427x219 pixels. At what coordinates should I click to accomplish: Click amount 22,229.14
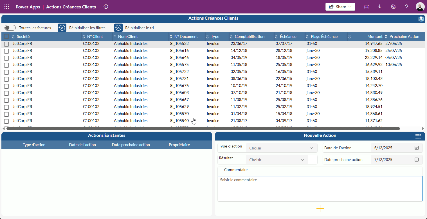374,57
